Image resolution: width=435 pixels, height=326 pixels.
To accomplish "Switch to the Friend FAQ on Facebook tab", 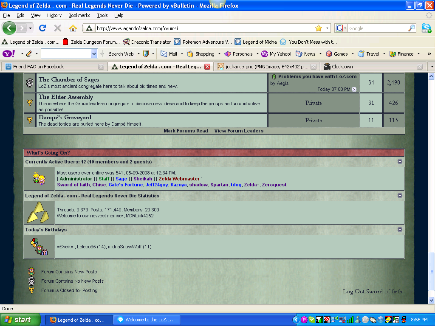I will (x=55, y=67).
